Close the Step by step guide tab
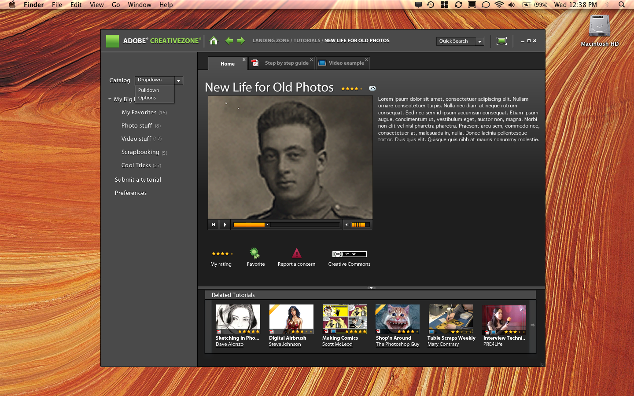Viewport: 634px width, 396px height. tap(311, 60)
